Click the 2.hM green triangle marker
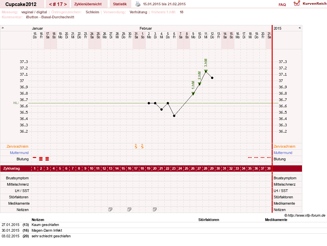327x246 pixels. (x=200, y=84)
